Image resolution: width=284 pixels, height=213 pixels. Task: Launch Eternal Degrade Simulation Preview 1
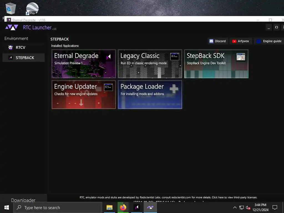84,64
